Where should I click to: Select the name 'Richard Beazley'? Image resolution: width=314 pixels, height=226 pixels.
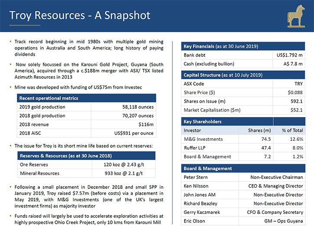(x=201, y=204)
